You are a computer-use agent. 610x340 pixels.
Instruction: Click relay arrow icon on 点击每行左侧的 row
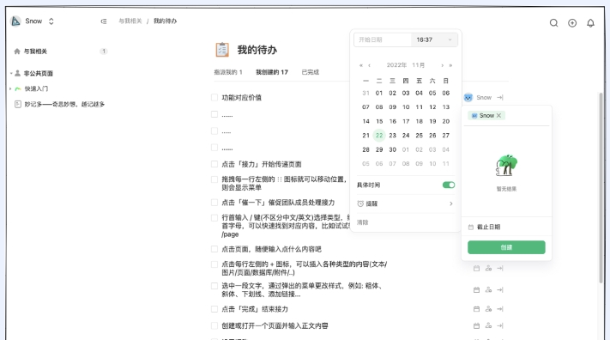(500, 269)
